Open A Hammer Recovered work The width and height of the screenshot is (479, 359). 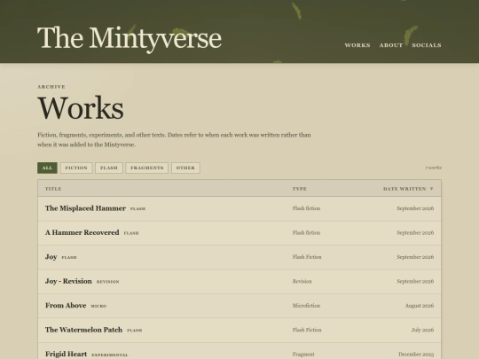pyautogui.click(x=82, y=232)
